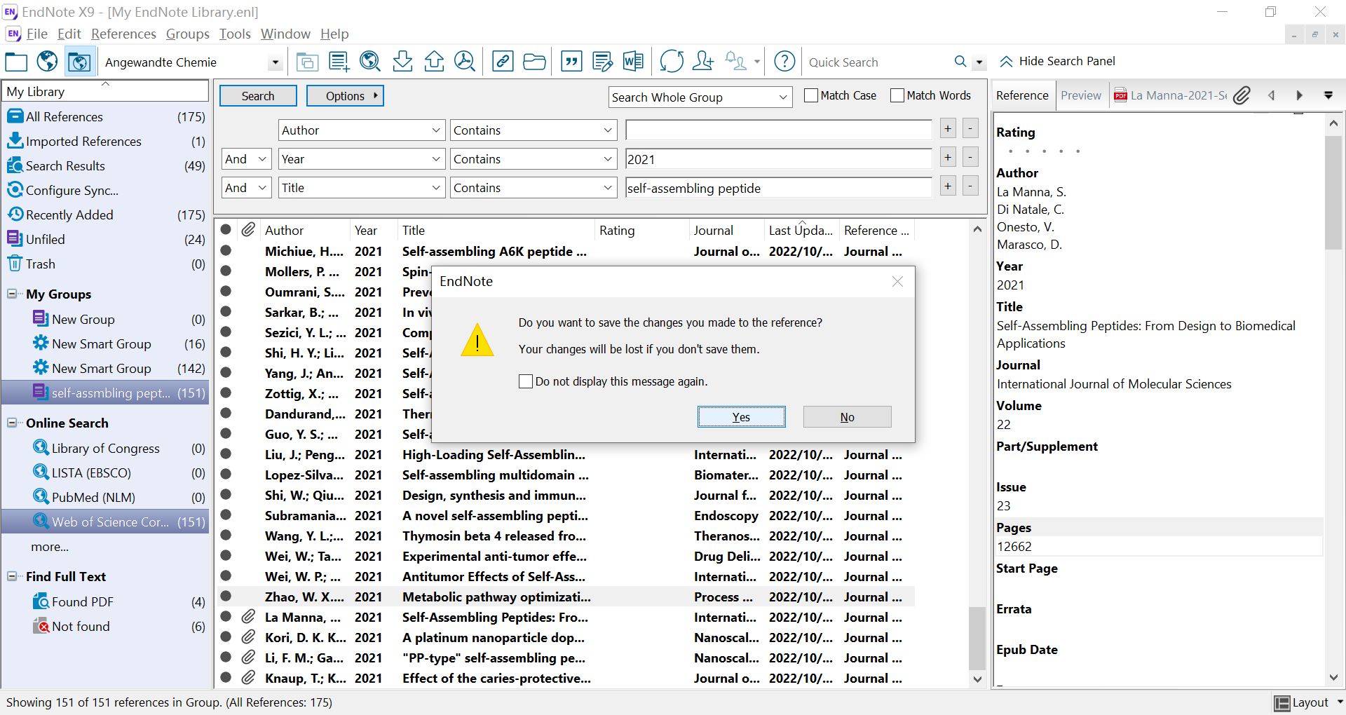Switch to Local Library Mode icon
1346x715 pixels.
tap(16, 62)
